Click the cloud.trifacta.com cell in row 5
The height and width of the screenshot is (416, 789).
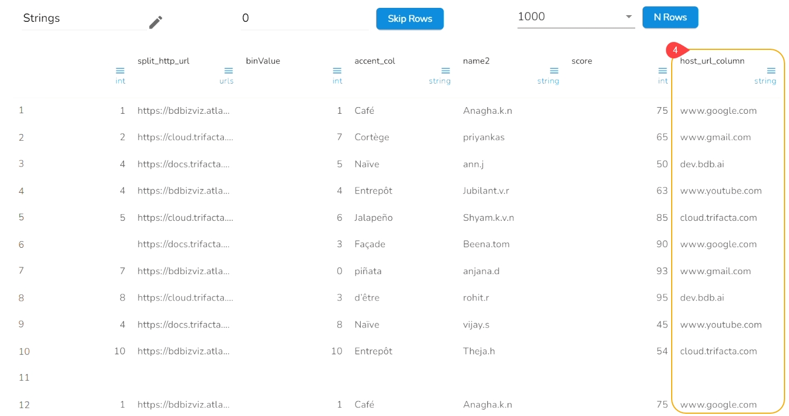718,218
